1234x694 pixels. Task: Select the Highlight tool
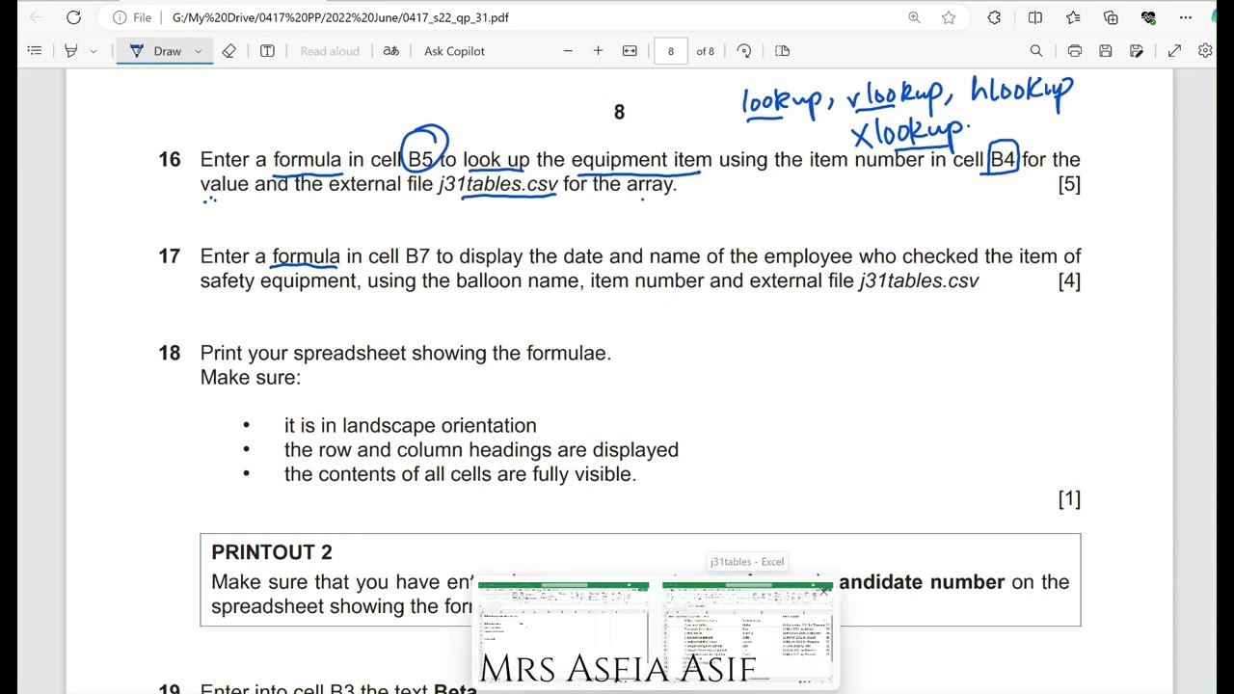click(x=71, y=51)
